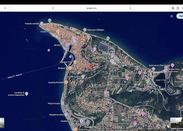Click the red dropped location pin
The width and height of the screenshot is (183, 131).
coord(91,66)
